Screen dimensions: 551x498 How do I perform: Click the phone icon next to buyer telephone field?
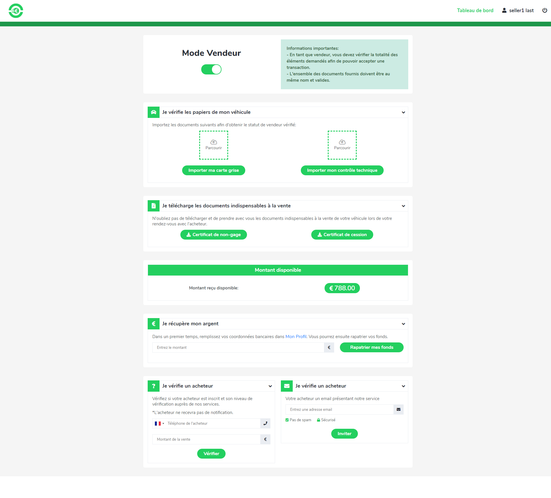click(265, 424)
